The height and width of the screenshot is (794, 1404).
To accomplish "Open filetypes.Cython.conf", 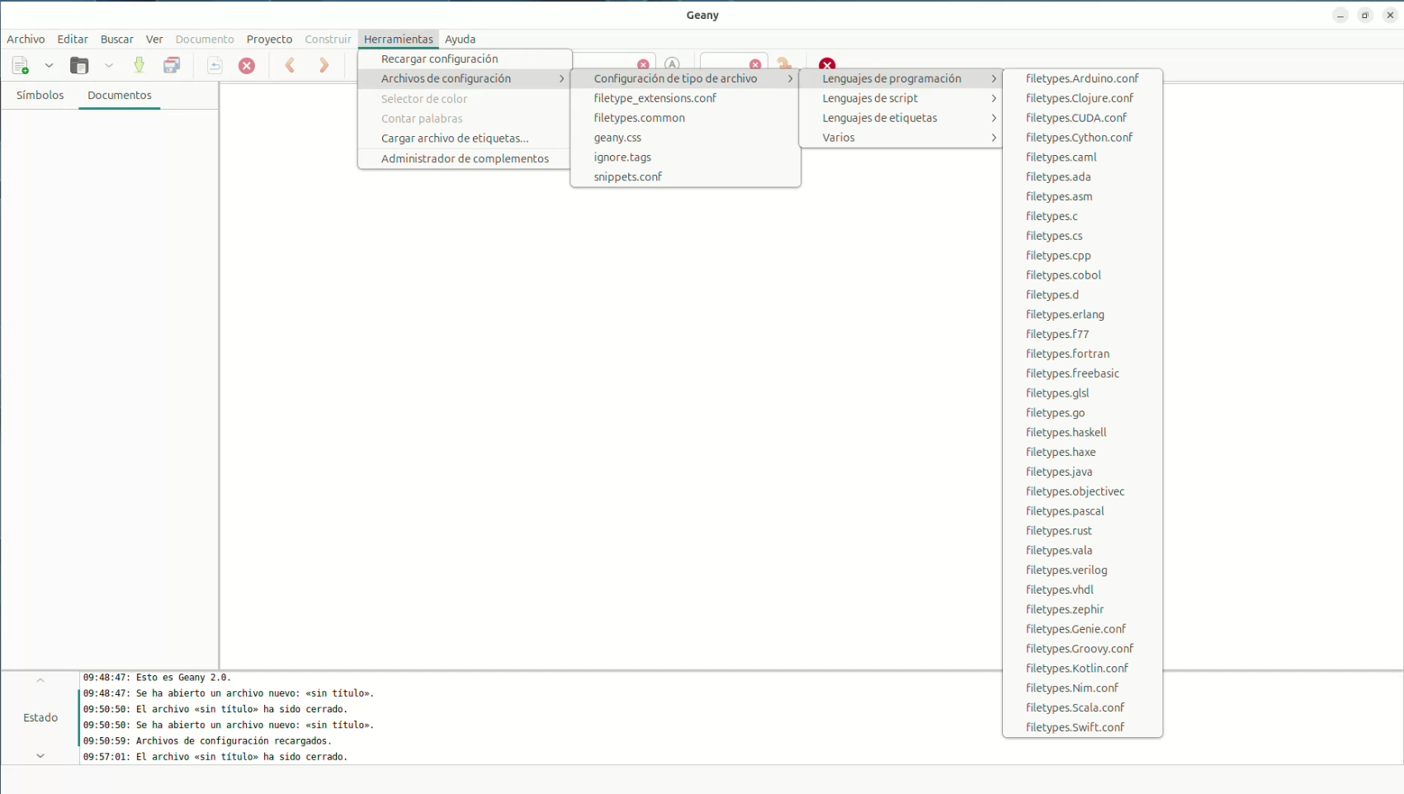I will [x=1082, y=138].
